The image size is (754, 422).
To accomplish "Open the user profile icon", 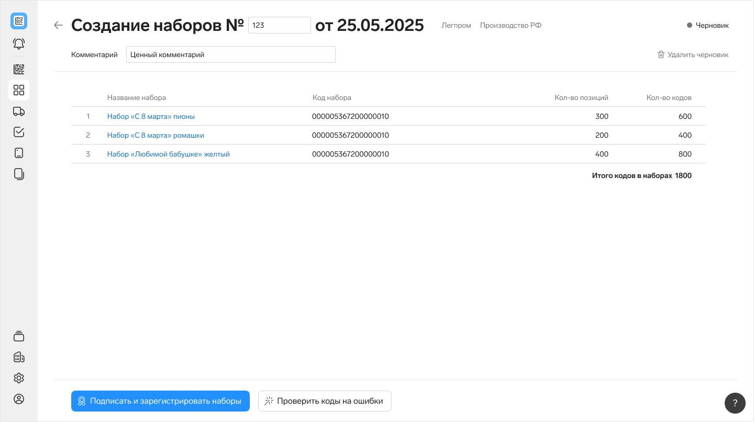I will (x=19, y=399).
